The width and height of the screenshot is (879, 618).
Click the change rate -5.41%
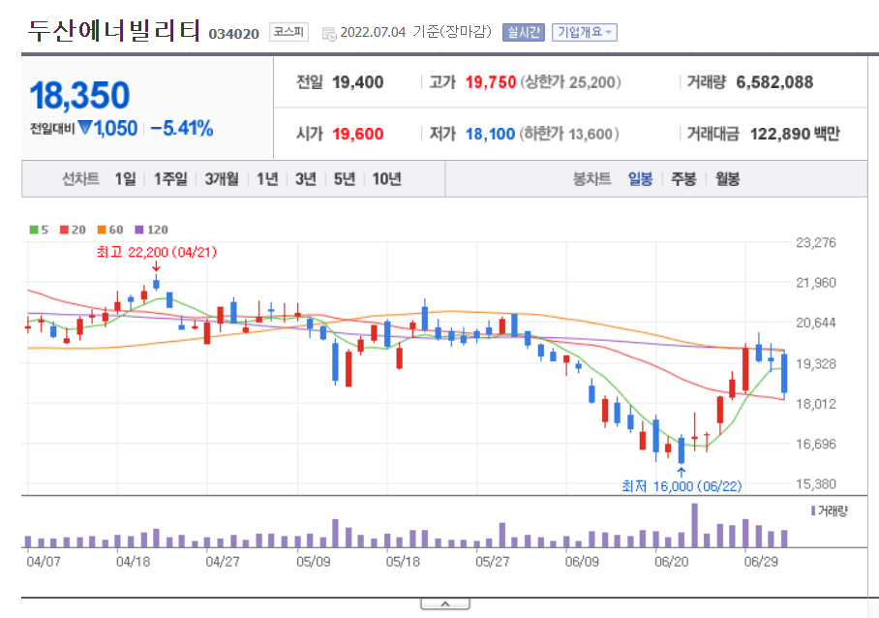point(182,129)
